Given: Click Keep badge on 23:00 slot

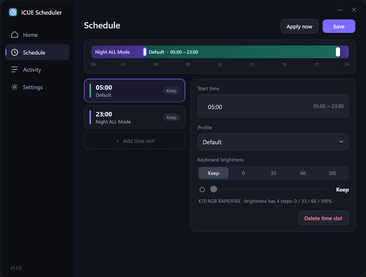Looking at the screenshot, I should [171, 117].
